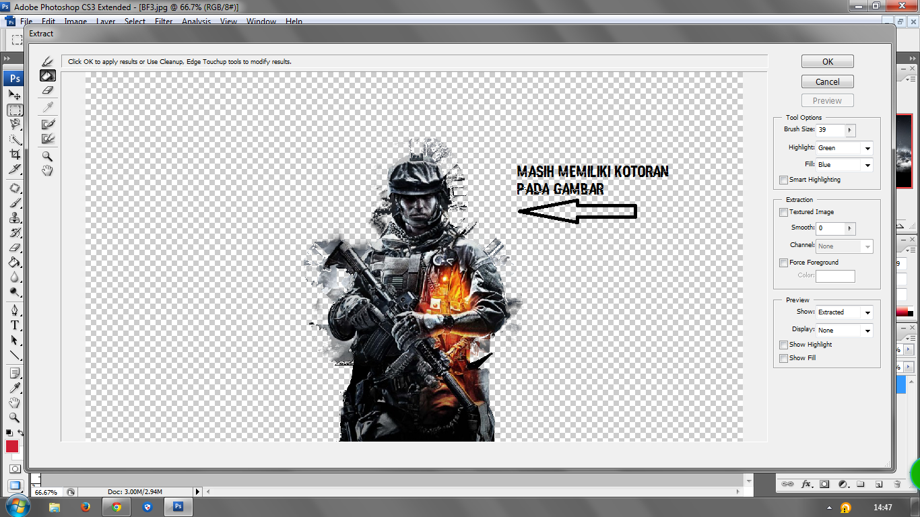Open the Show dropdown set to Extracted

pos(845,312)
